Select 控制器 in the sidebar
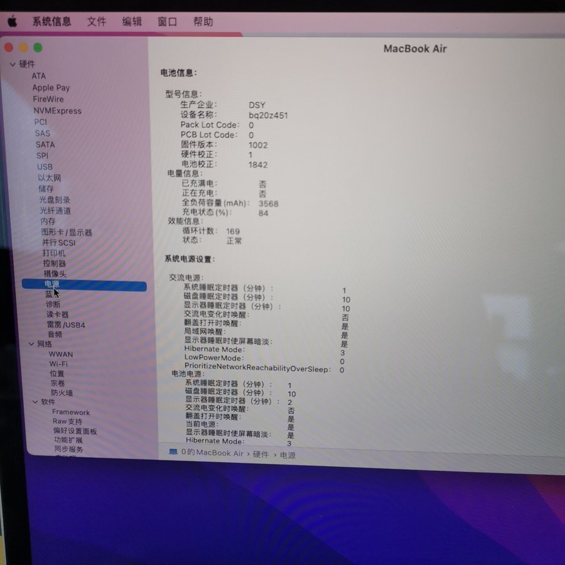This screenshot has width=565, height=565. pyautogui.click(x=55, y=264)
